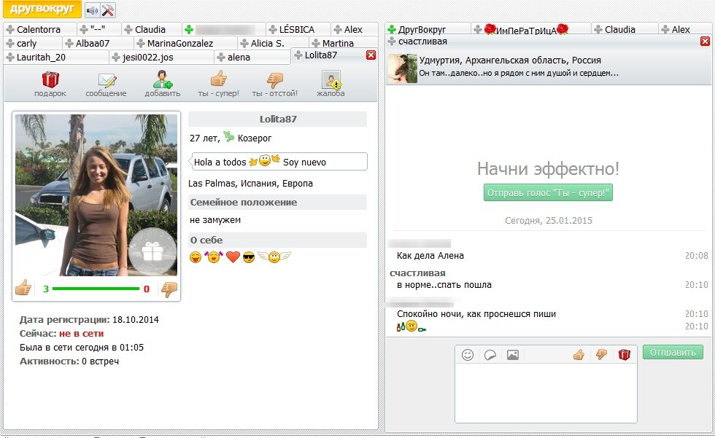Click the green 'Отправить' send button

pos(672,353)
